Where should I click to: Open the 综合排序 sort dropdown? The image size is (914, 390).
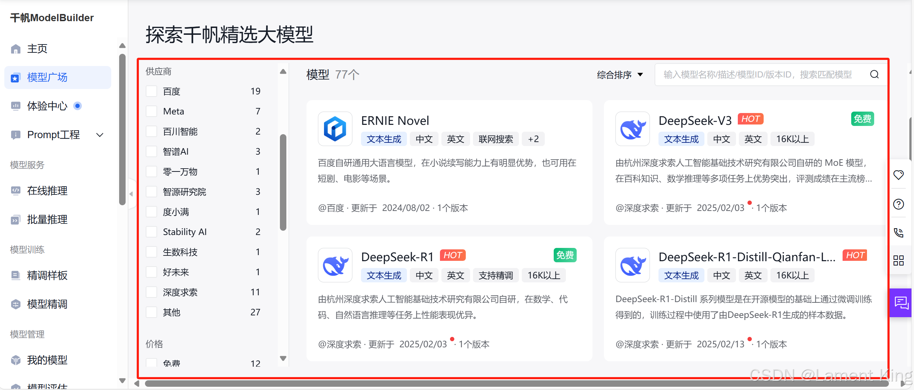[x=620, y=75]
